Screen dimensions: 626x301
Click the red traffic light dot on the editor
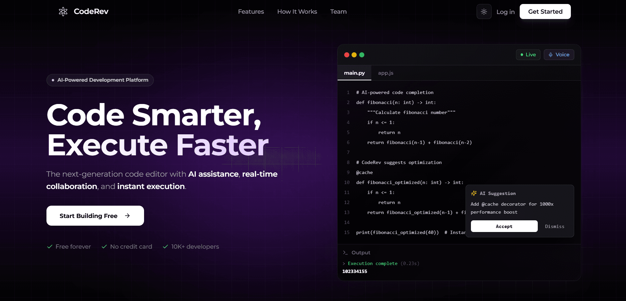coord(347,54)
